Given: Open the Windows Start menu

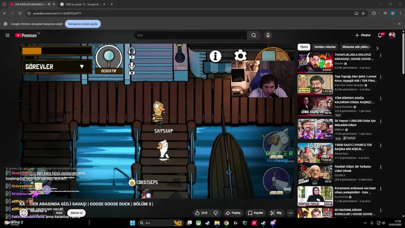Looking at the screenshot, I should pyautogui.click(x=133, y=223).
